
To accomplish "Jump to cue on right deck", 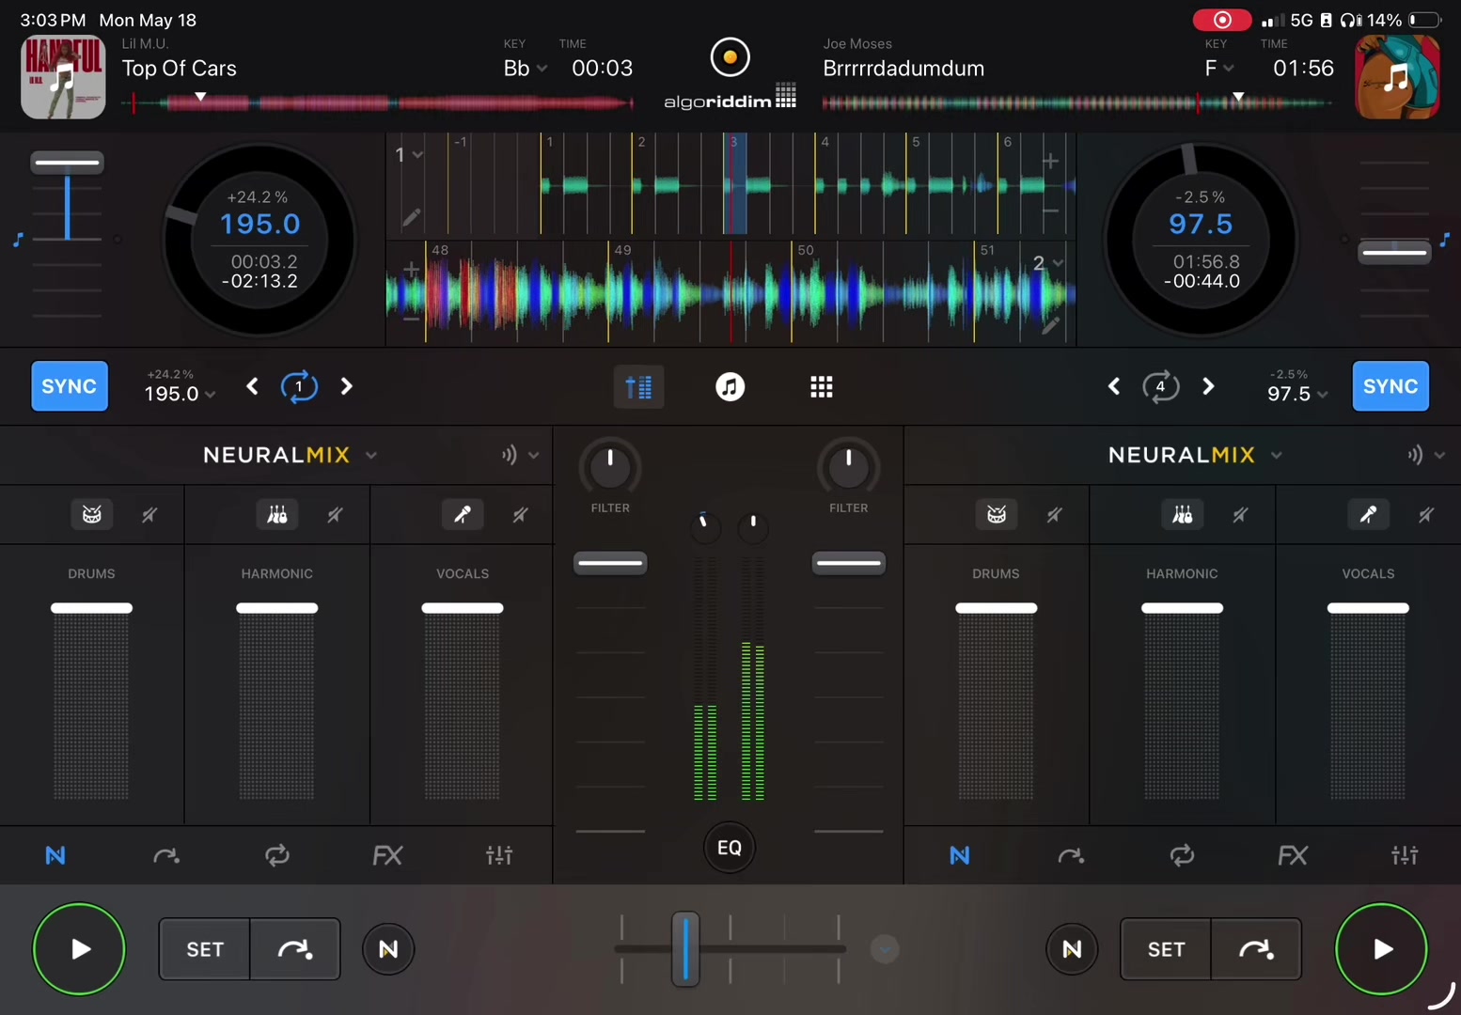I will (x=1257, y=949).
